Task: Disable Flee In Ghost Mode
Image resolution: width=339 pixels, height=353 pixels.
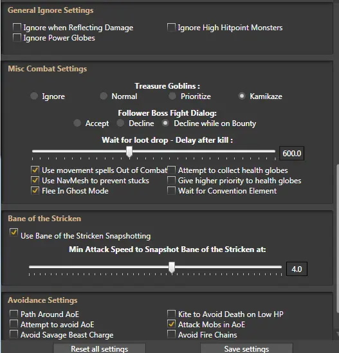Action: pyautogui.click(x=35, y=191)
